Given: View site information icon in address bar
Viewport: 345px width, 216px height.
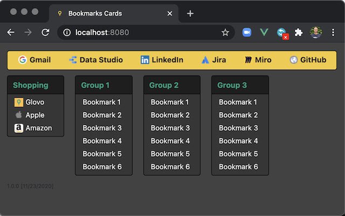Looking at the screenshot, I should tap(67, 32).
